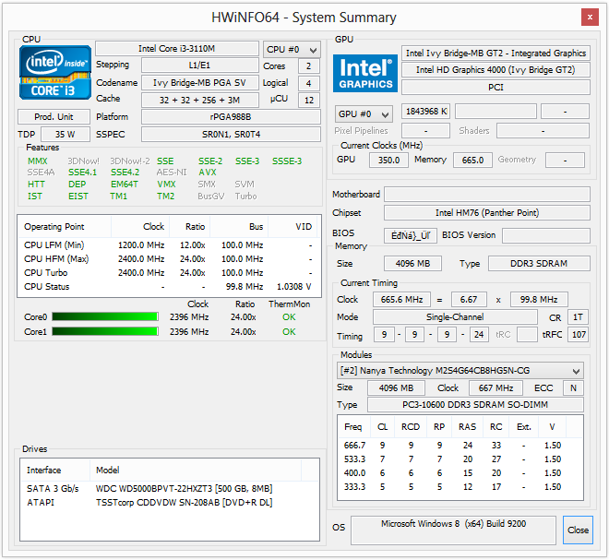Click the Core0 ThermMon OK status

pyautogui.click(x=289, y=317)
